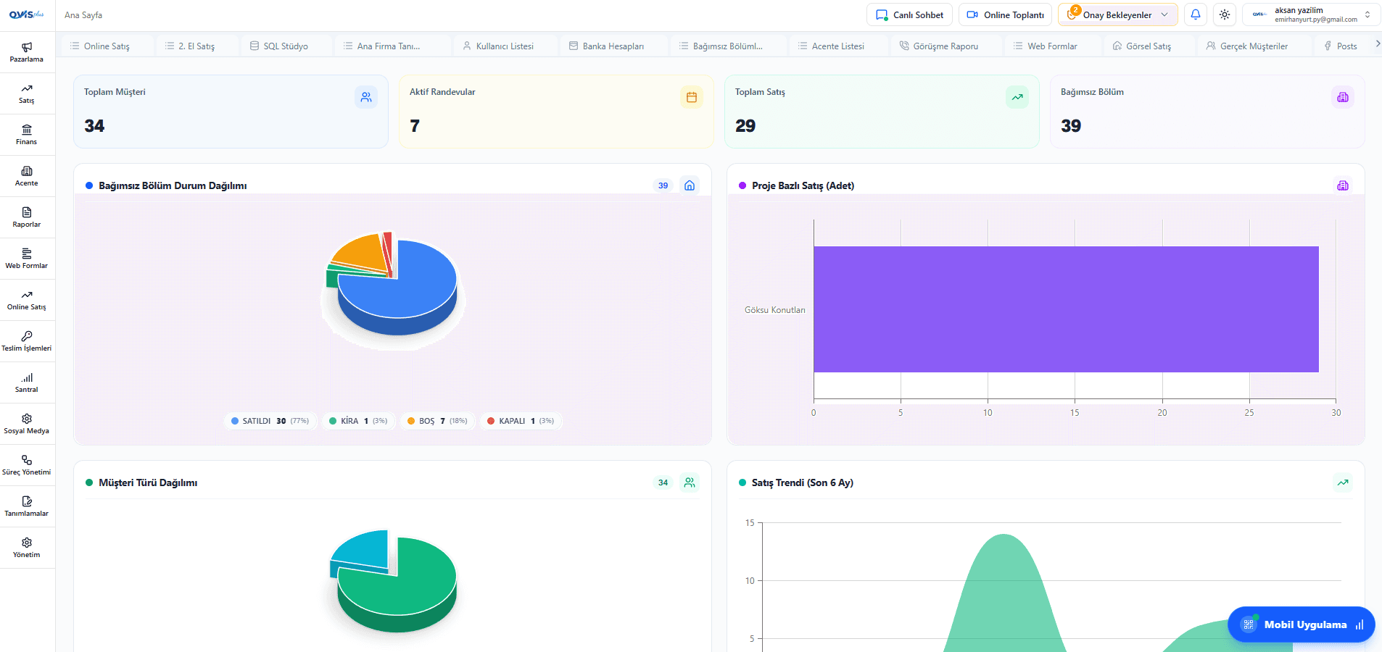Click the calendar icon in Aktif Randevular card
The width and height of the screenshot is (1382, 652).
[692, 97]
